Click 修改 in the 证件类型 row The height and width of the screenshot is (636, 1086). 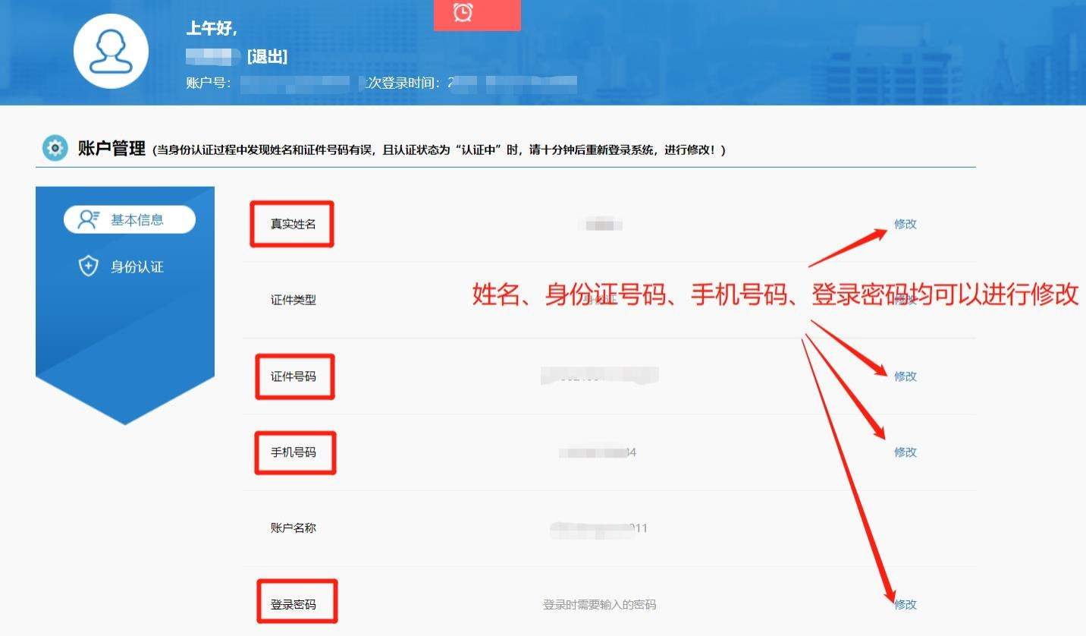(906, 300)
